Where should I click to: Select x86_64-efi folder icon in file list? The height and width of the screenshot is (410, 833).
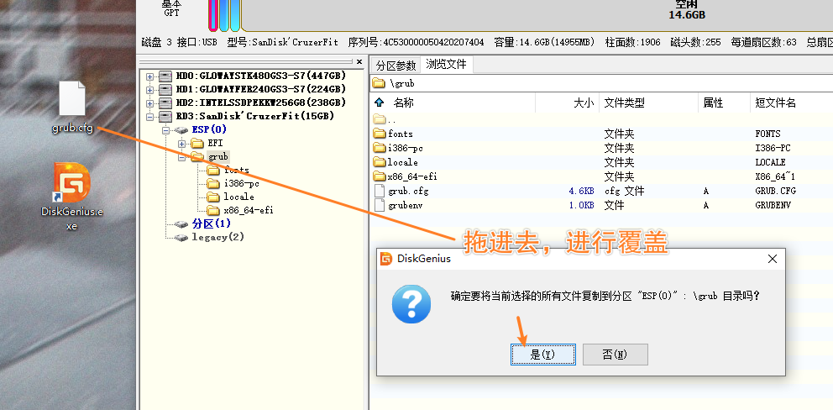(380, 176)
